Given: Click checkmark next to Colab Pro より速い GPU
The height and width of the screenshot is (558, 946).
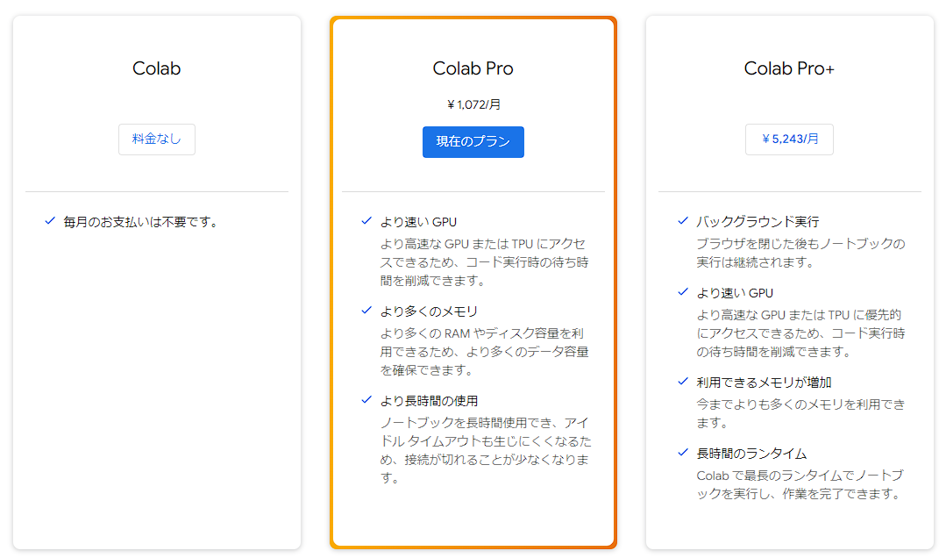Looking at the screenshot, I should point(366,221).
